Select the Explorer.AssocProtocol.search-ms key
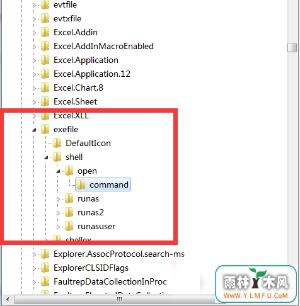The width and height of the screenshot is (300, 306). click(119, 254)
